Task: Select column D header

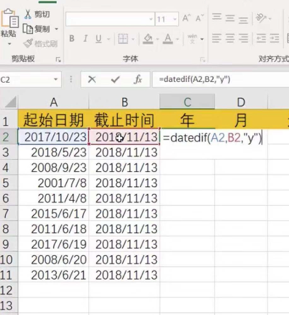Action: 241,102
